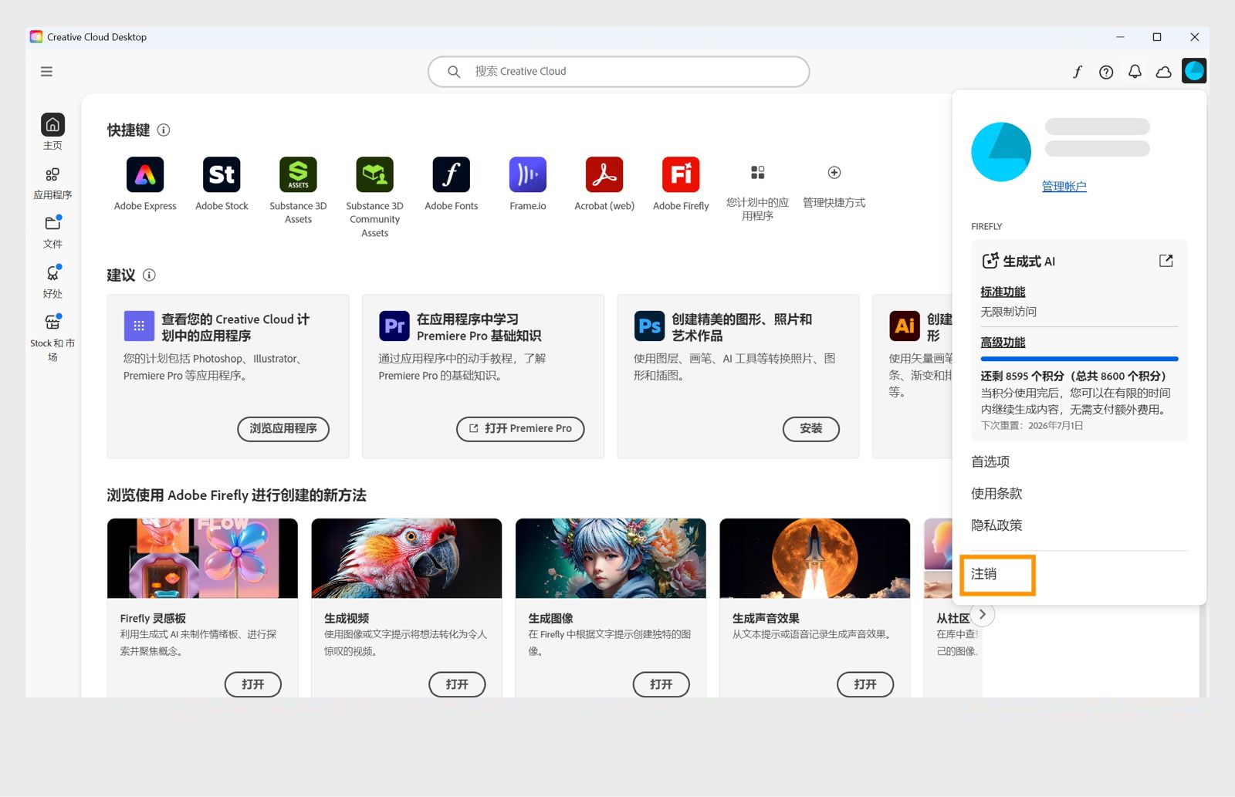
Task: Click 无限制访问 text
Action: point(1008,312)
